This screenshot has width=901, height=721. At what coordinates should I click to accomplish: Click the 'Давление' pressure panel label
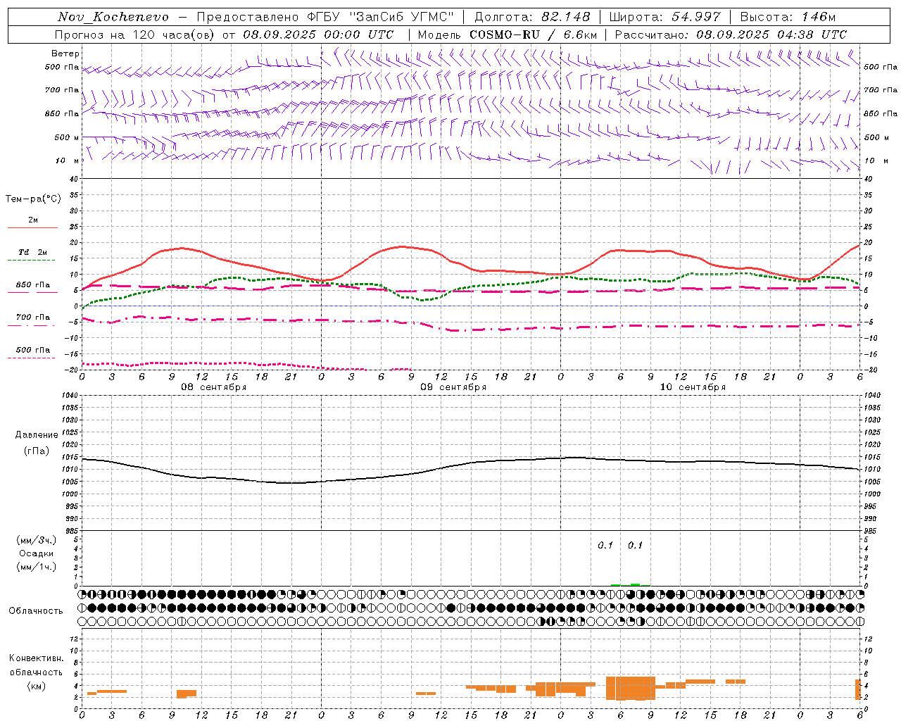click(37, 435)
